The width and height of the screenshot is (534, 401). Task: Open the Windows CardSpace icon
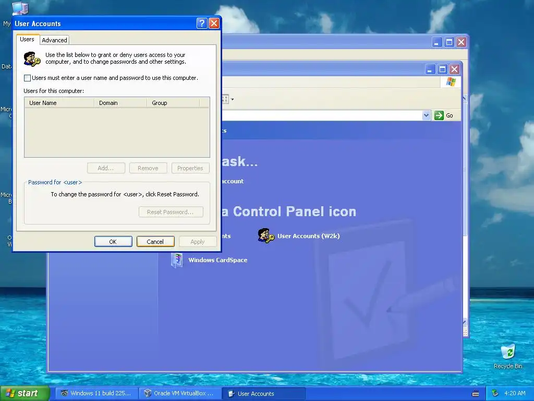(177, 260)
